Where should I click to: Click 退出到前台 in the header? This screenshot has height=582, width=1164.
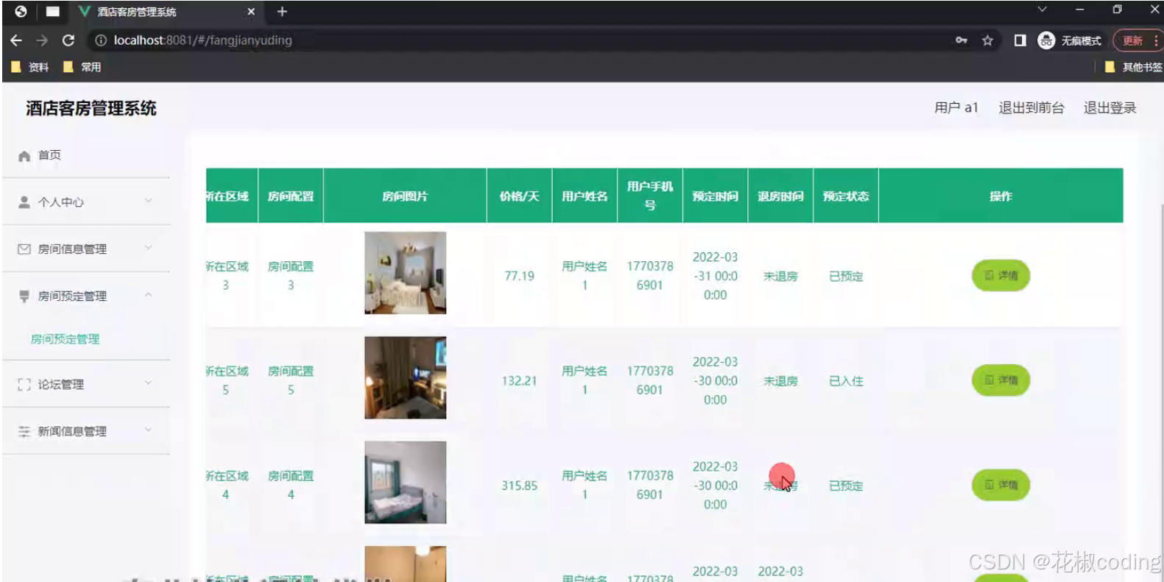(x=1031, y=108)
